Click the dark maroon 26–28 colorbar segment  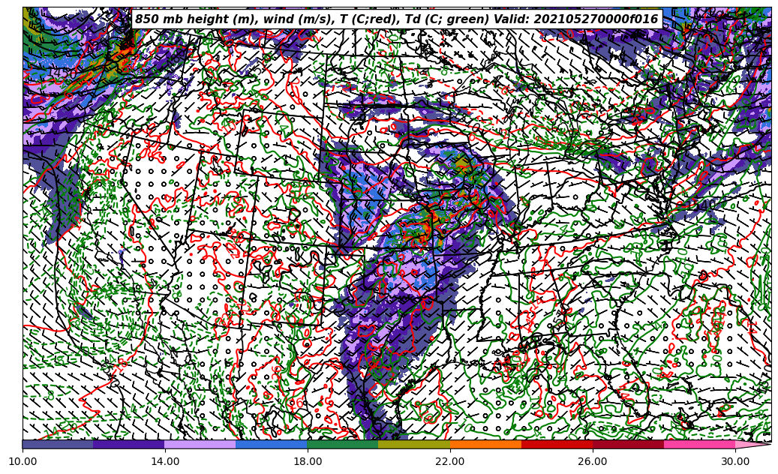628,444
